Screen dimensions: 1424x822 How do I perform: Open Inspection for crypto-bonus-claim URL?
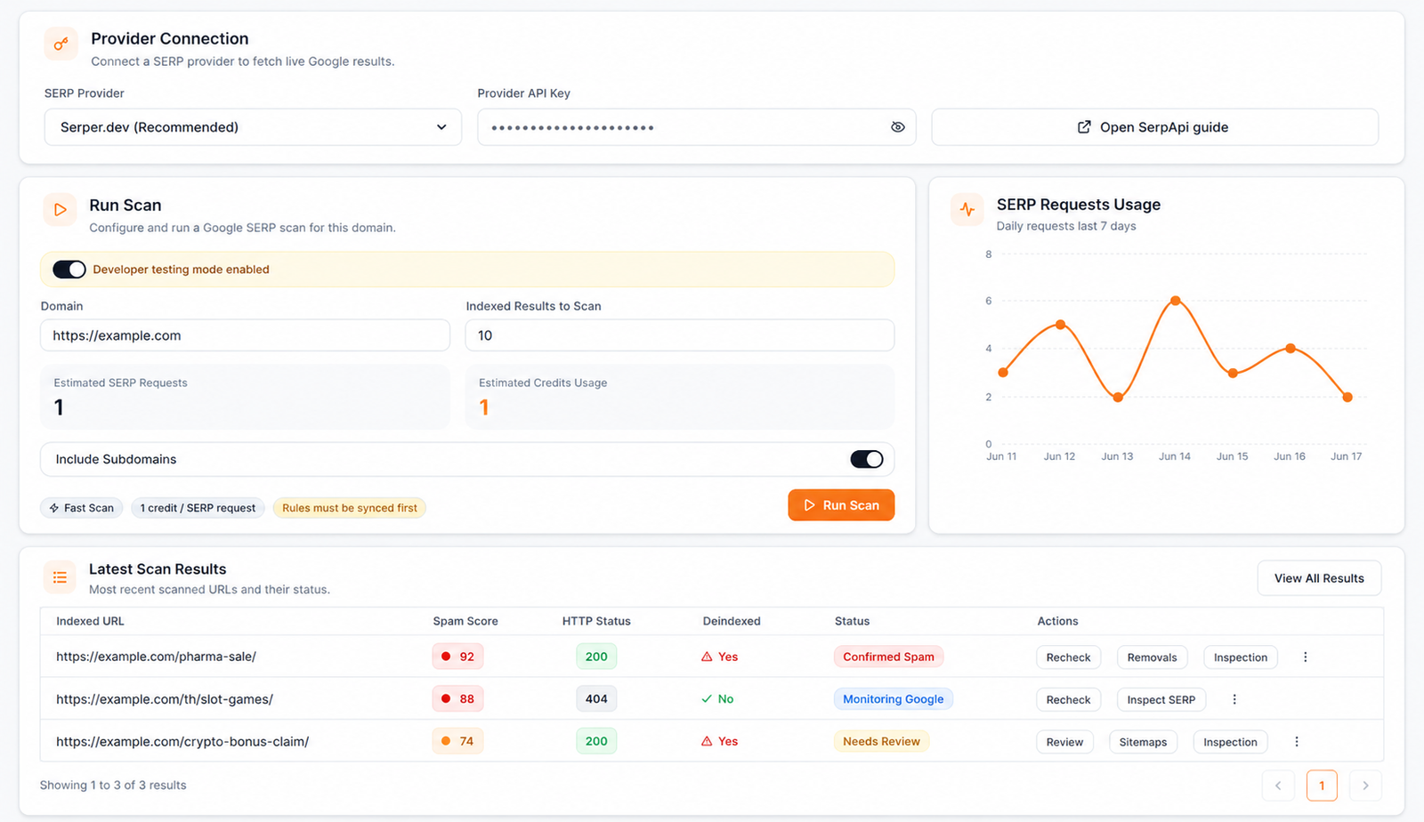click(x=1230, y=742)
